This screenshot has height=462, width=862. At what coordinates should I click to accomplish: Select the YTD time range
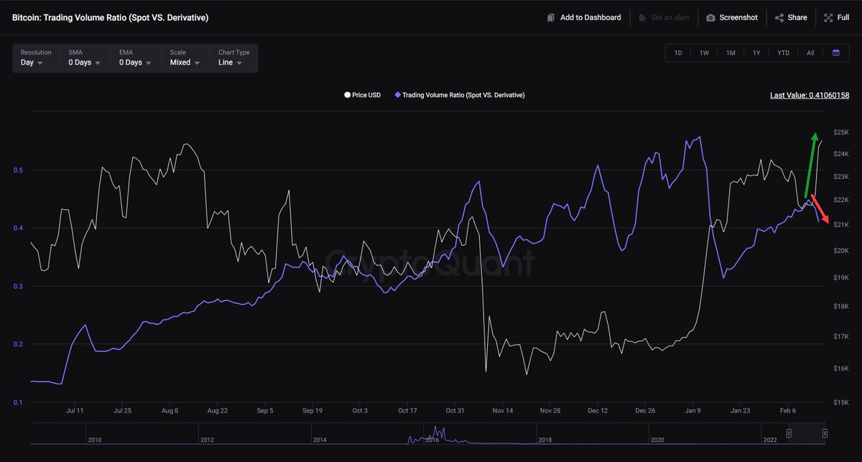(x=783, y=53)
